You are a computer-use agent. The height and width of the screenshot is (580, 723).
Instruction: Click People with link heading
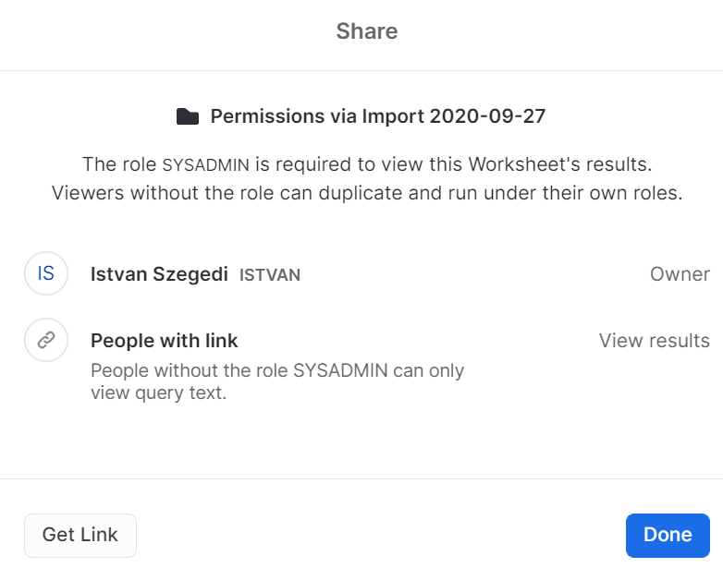pos(164,341)
